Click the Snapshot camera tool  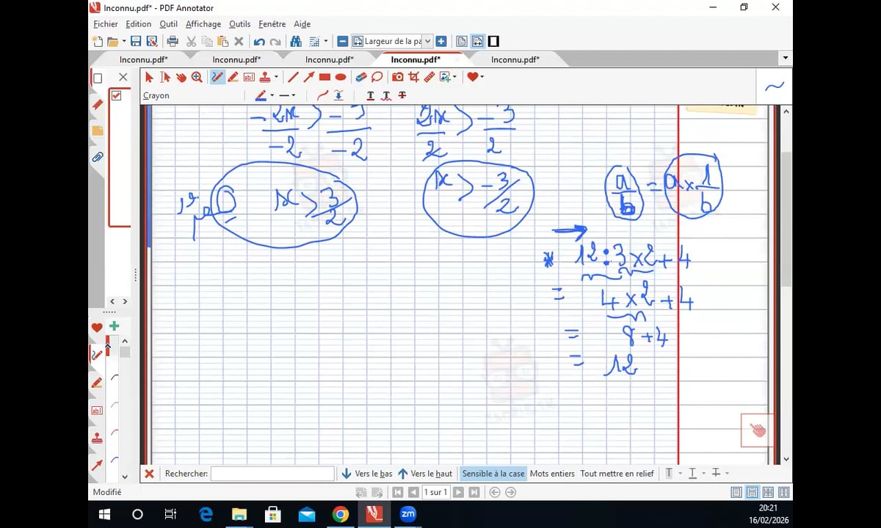397,77
